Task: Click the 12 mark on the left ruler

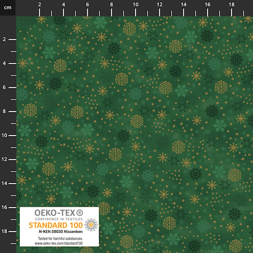Action: click(x=4, y=159)
